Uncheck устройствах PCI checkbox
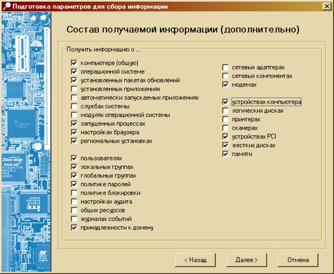The height and width of the screenshot is (274, 334). [225, 136]
